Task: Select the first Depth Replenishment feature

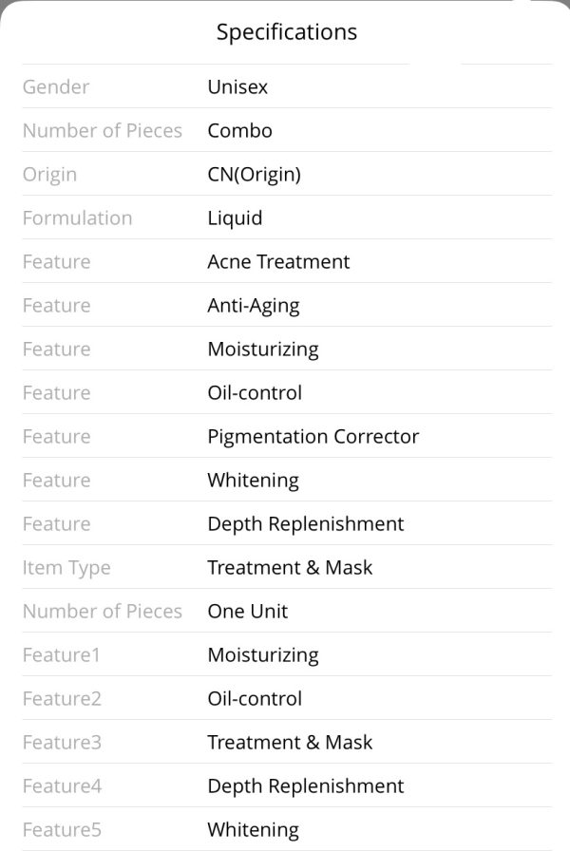Action: pos(306,524)
